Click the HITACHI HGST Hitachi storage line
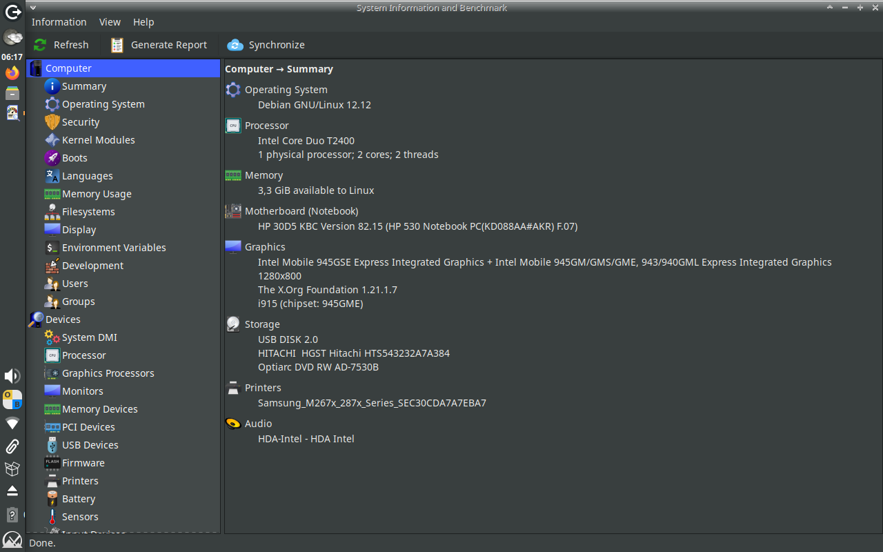Screen dimensions: 883x552 tap(354, 353)
